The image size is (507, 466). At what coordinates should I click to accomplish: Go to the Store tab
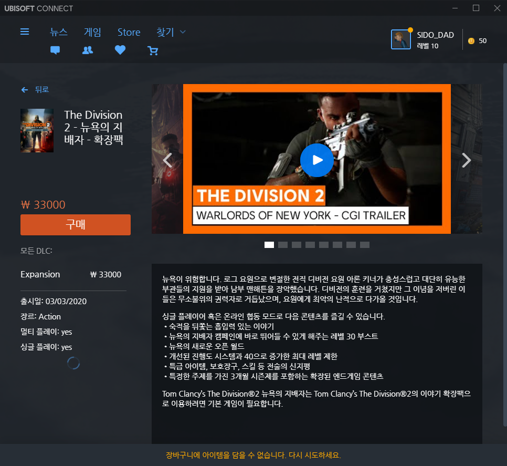[x=129, y=33]
